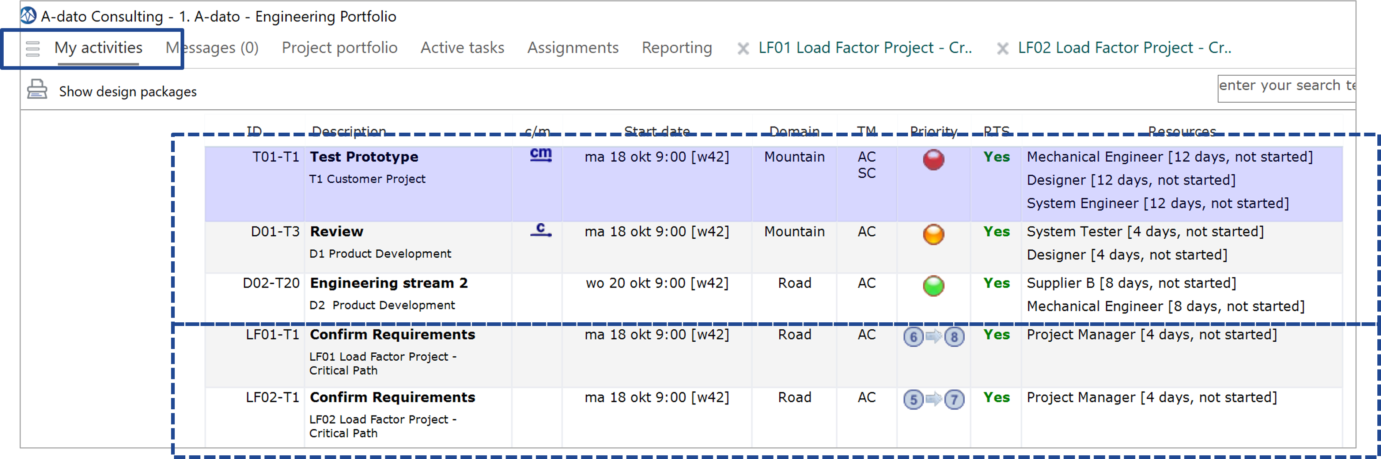Click orange priority indicator for Review

933,234
